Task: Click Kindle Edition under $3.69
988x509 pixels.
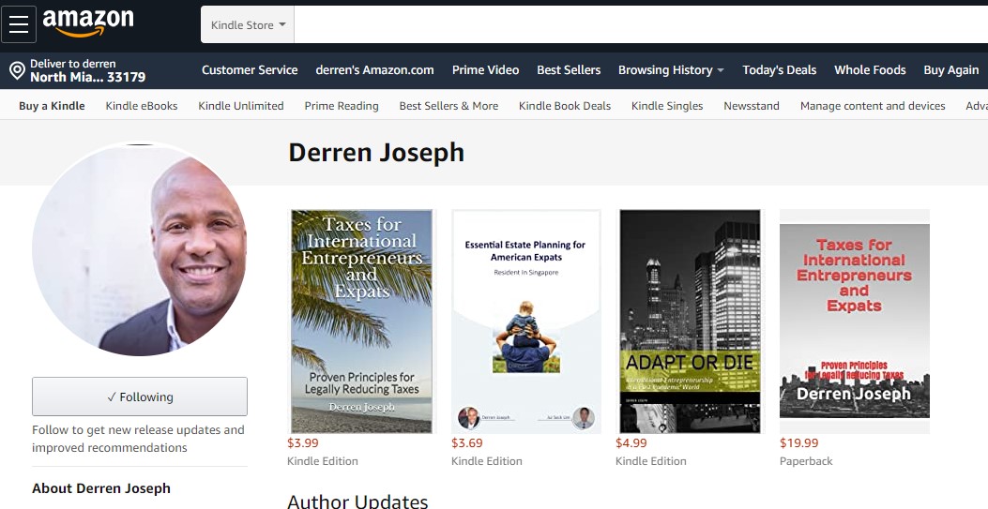Action: click(x=486, y=461)
